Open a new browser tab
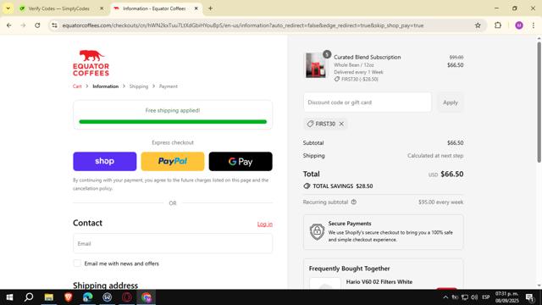 [210, 8]
